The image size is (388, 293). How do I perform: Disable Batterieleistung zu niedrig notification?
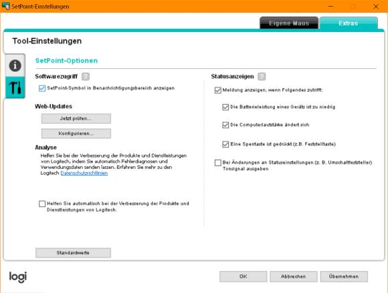(225, 107)
